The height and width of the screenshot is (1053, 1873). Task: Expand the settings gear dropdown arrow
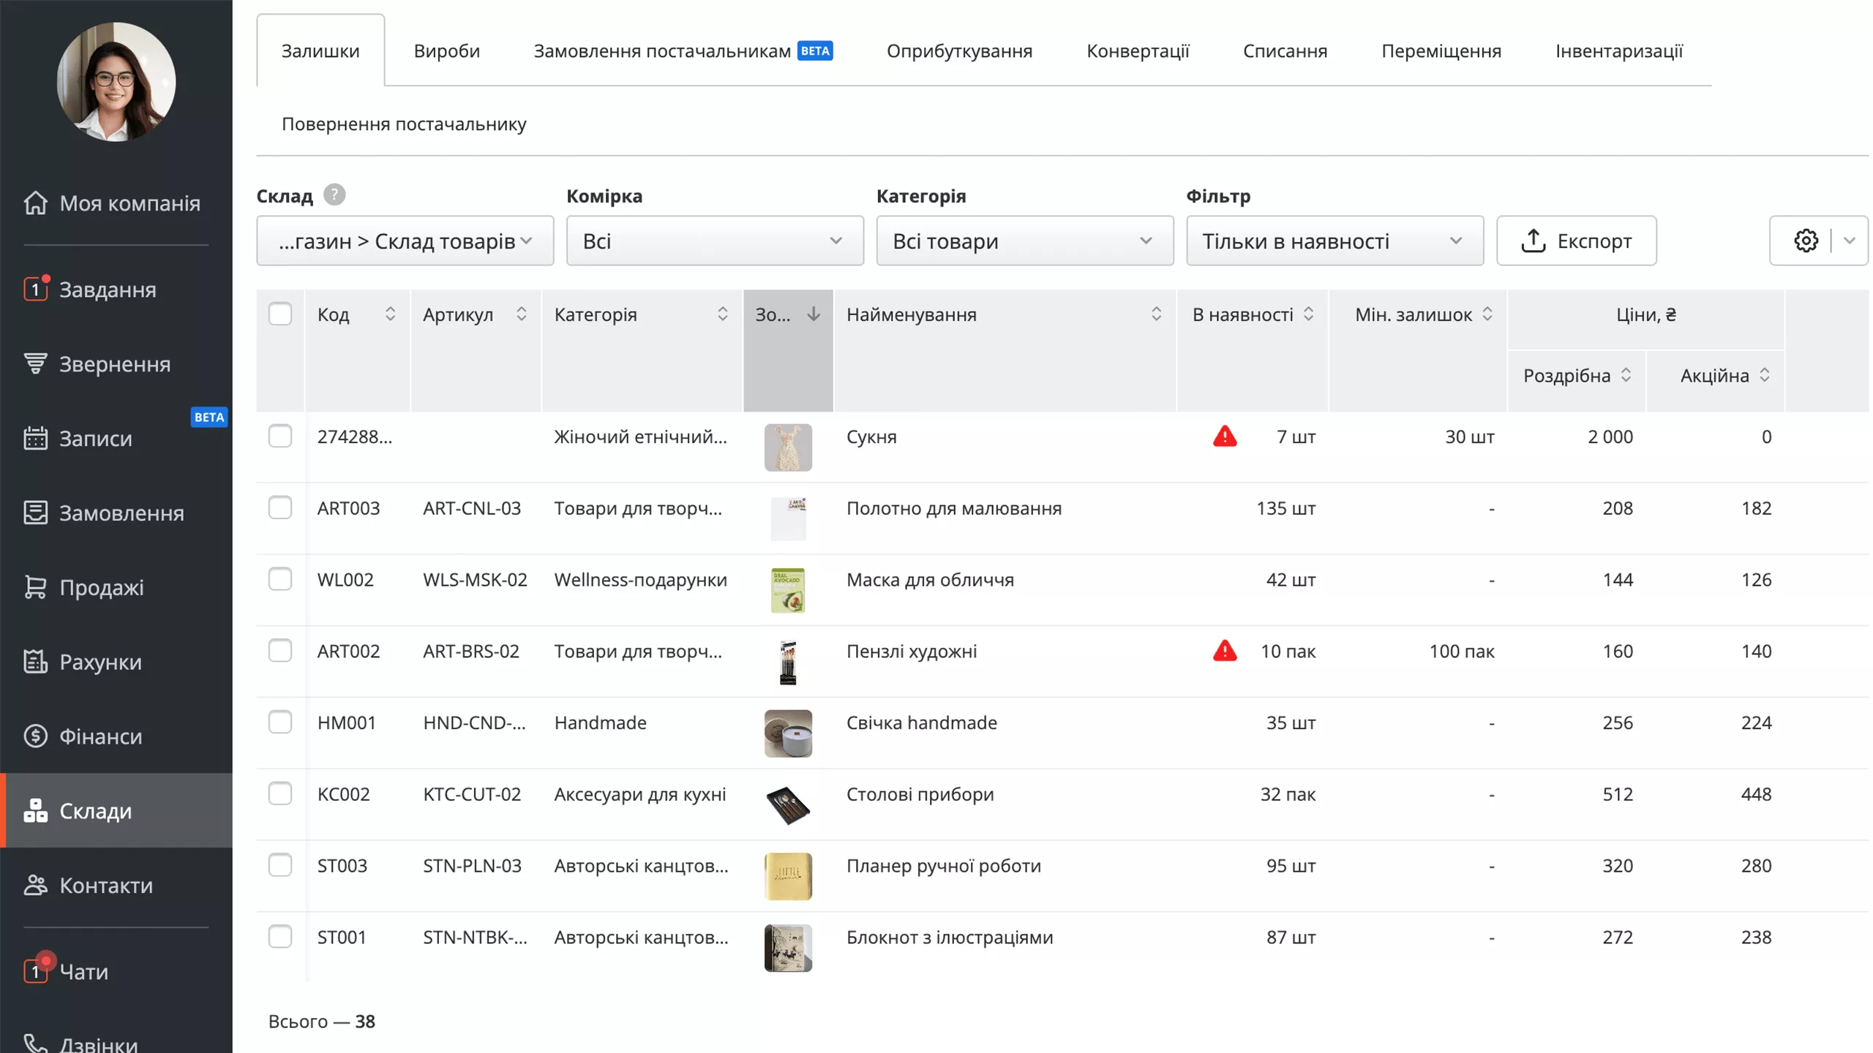coord(1849,241)
